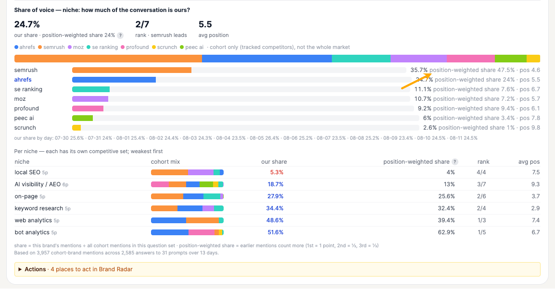Click cohort mix bar for keyword research
The image size is (555, 289).
pos(187,208)
